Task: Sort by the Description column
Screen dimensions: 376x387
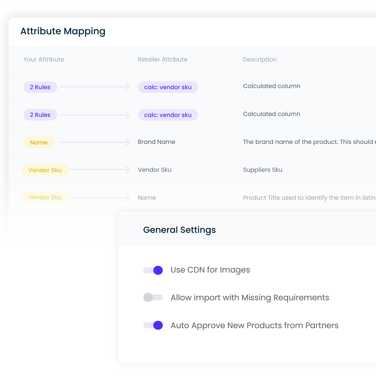Action: pyautogui.click(x=260, y=60)
